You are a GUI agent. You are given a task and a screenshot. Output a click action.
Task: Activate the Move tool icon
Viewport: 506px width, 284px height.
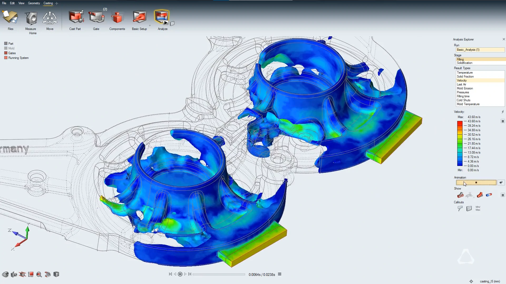tap(50, 18)
